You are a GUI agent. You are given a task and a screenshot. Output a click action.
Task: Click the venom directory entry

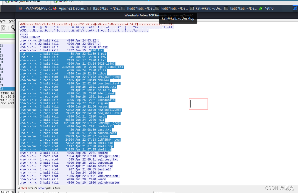tap(102, 179)
